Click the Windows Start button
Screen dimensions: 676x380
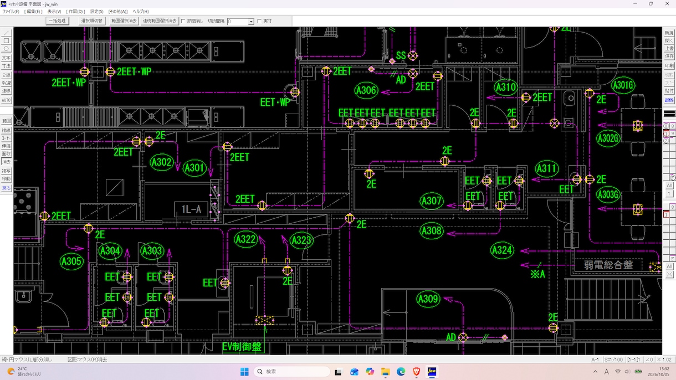tap(244, 372)
